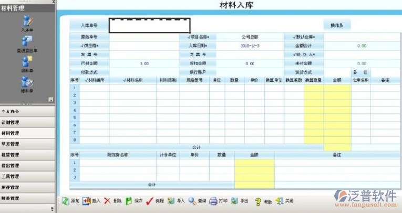
Task: Click the 保存 (save) toolbar icon
Action: [128, 201]
